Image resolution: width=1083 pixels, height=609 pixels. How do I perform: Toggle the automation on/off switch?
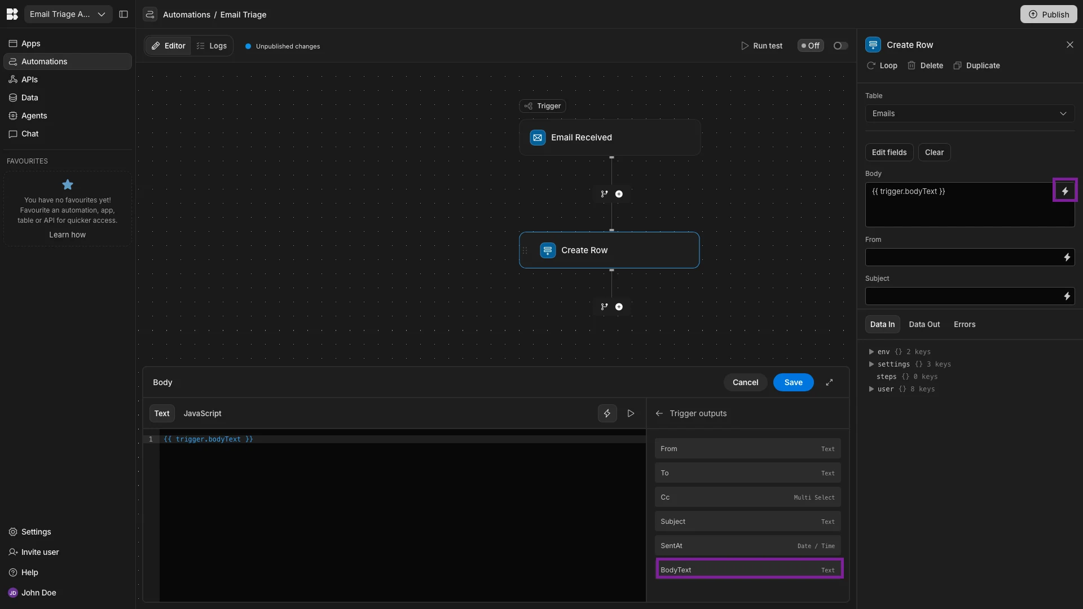(x=840, y=46)
